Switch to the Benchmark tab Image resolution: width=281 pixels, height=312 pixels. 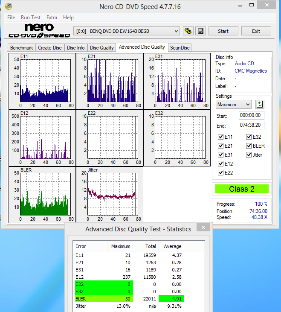[x=22, y=48]
